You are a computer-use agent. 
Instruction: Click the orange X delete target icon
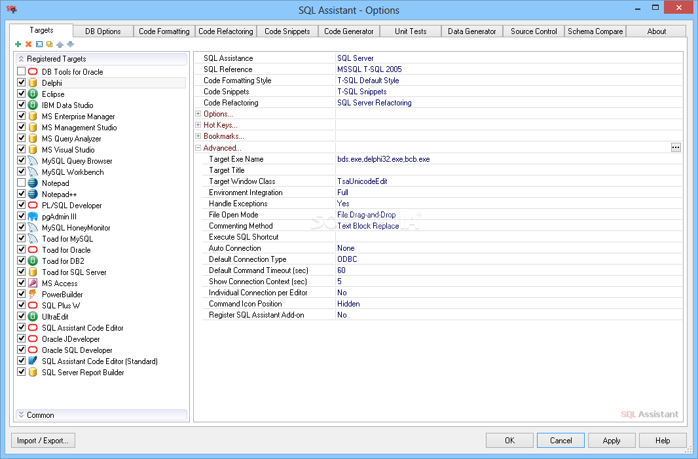29,44
